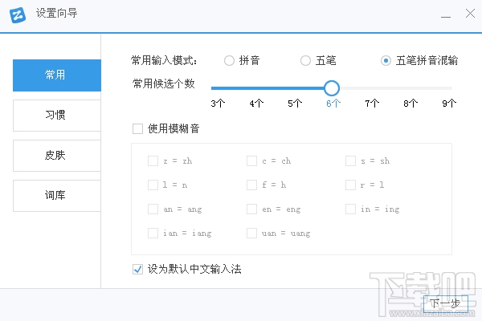The image size is (482, 321).
Task: Click the 下一步 button
Action: coord(444,303)
